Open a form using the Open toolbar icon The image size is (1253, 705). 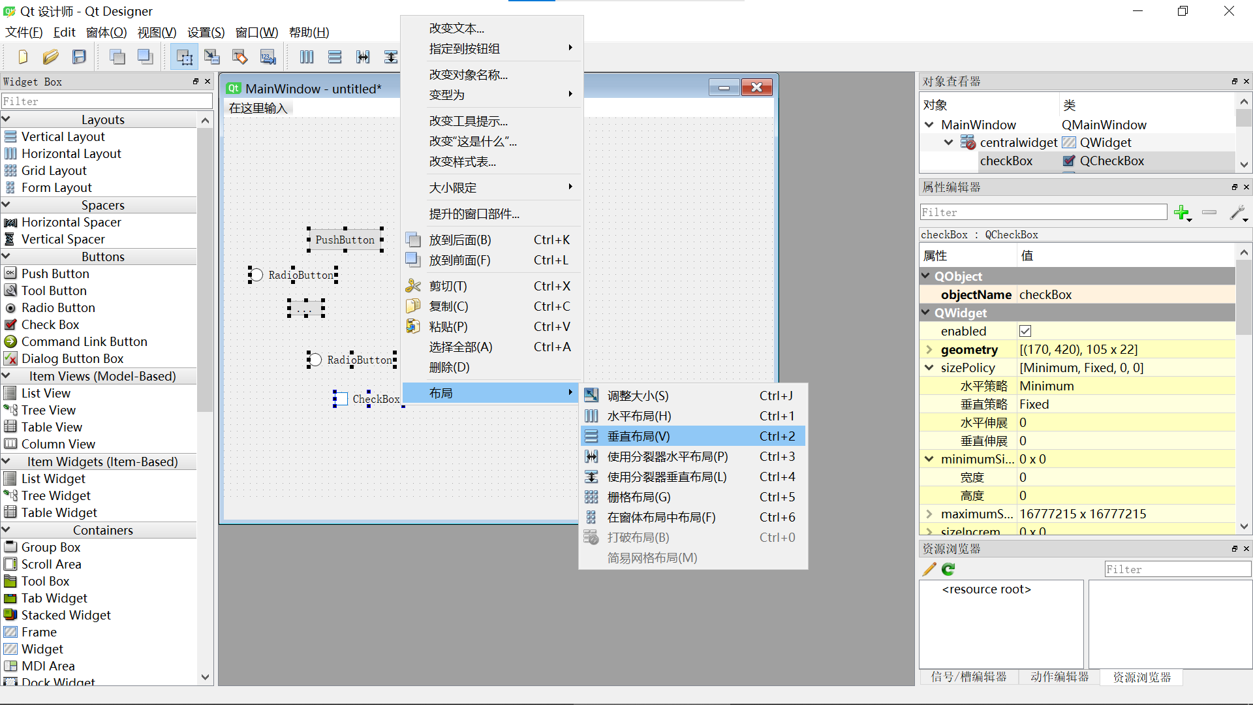pos(51,57)
